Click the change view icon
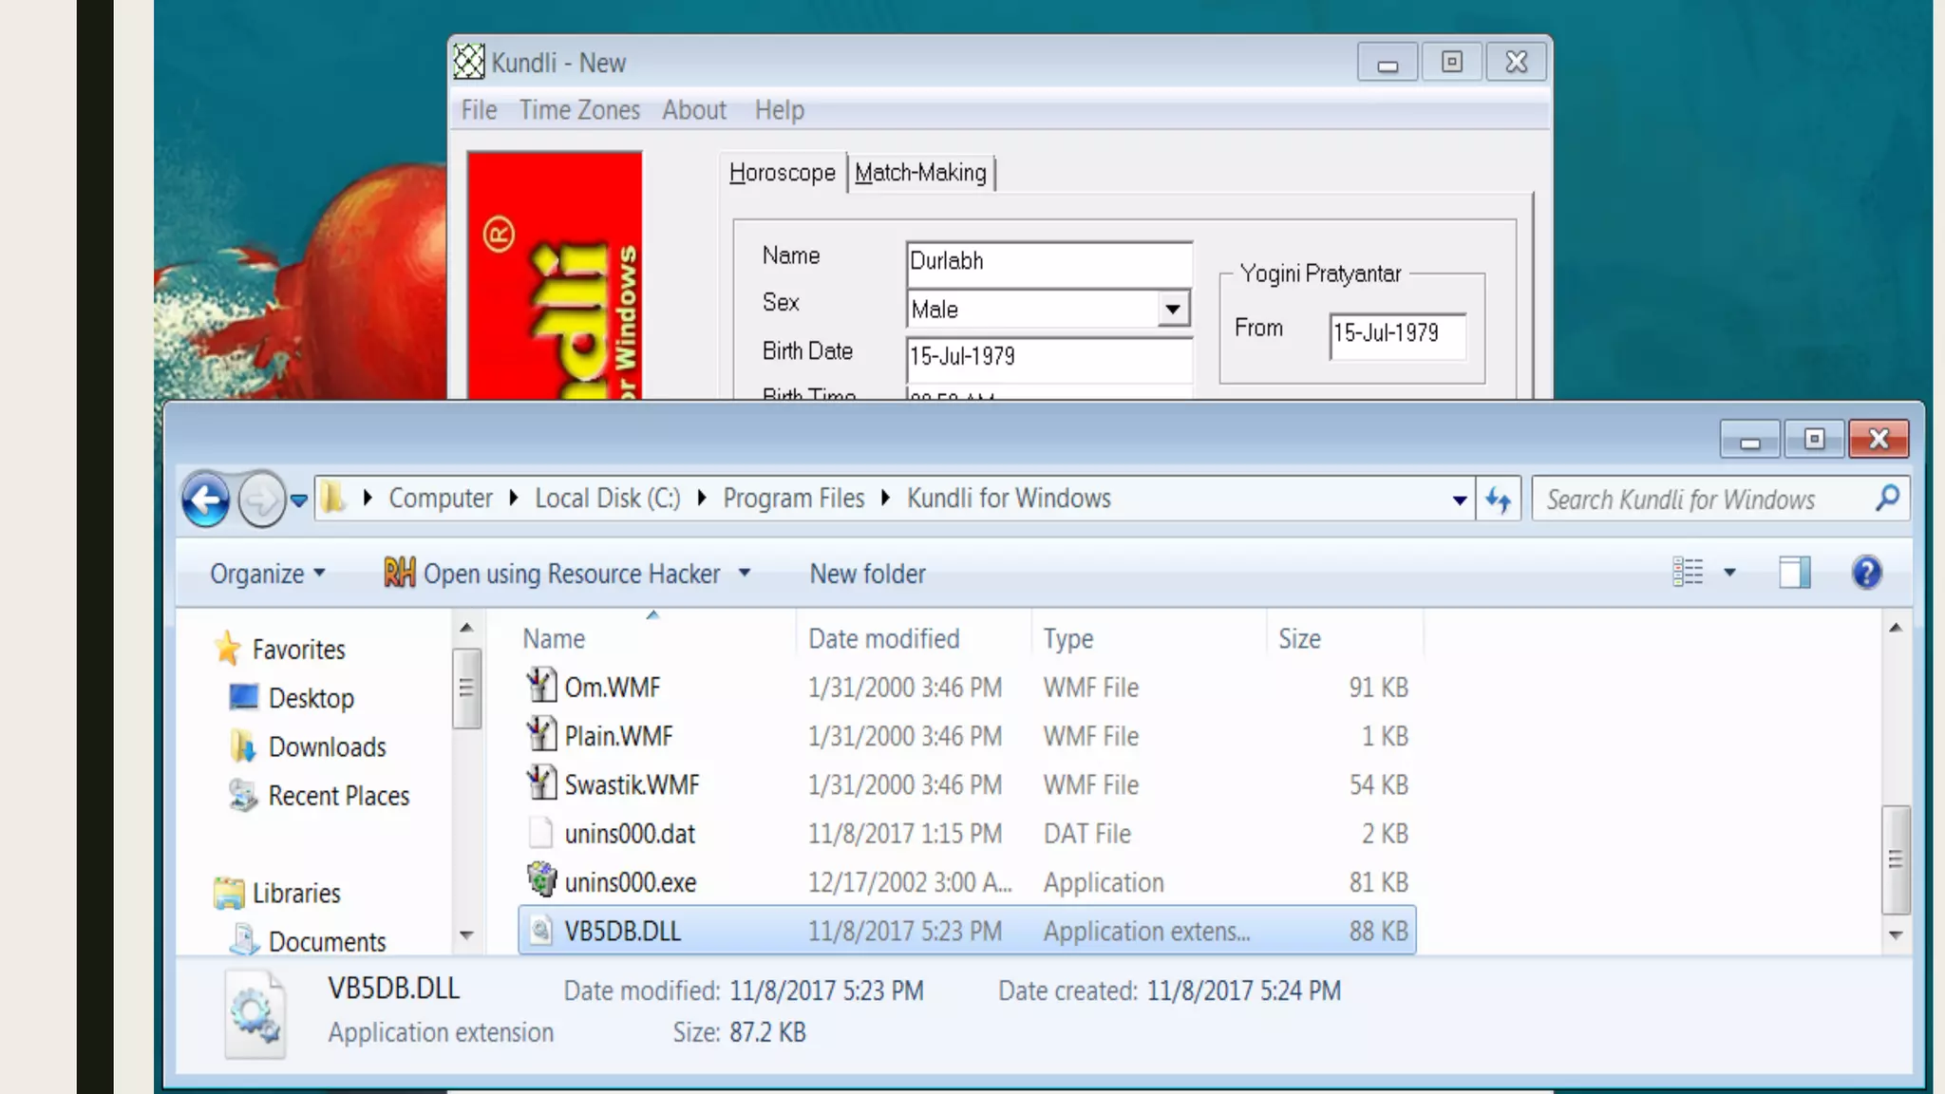This screenshot has width=1945, height=1094. click(1688, 573)
